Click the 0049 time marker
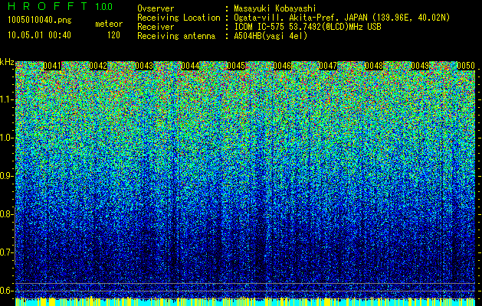 coord(420,66)
